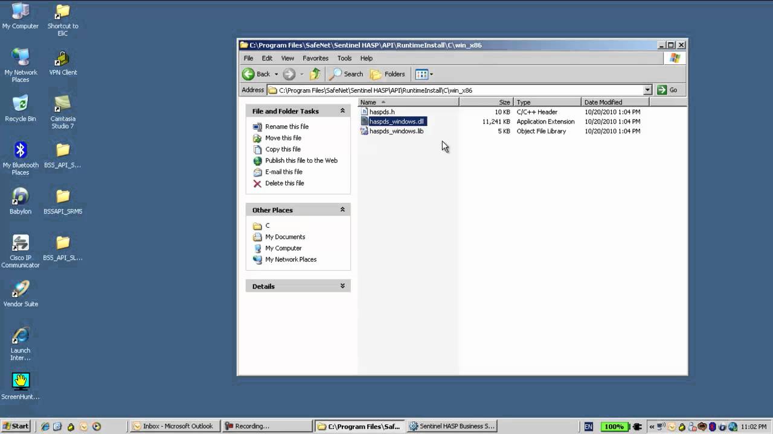The height and width of the screenshot is (434, 773).
Task: Click Internet Explorer quick launch icon
Action: pyautogui.click(x=45, y=427)
